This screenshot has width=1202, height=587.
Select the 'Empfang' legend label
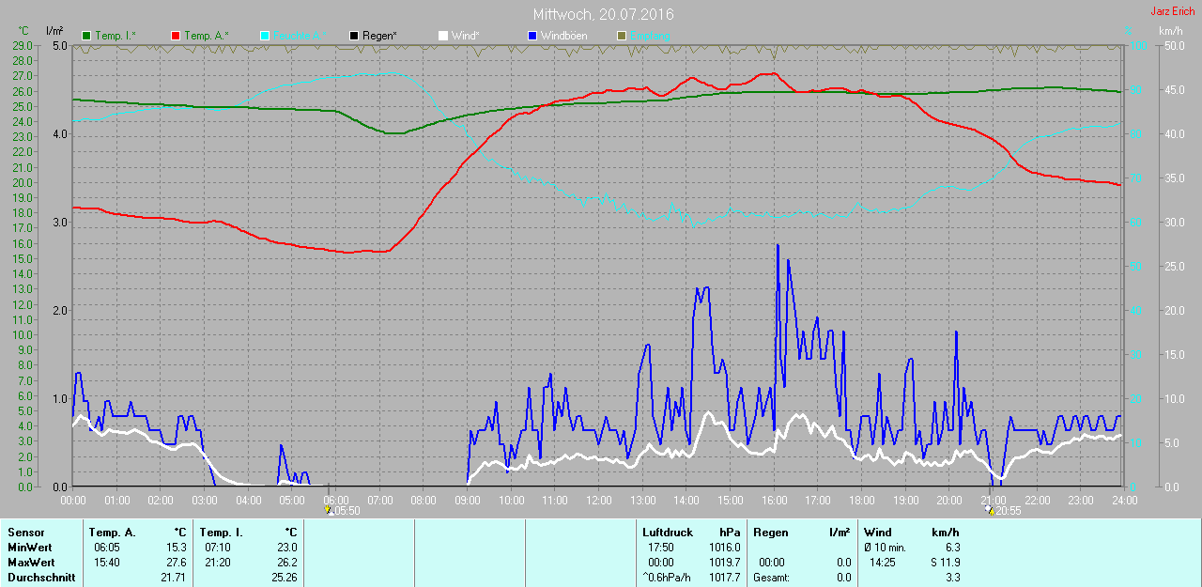[x=650, y=36]
